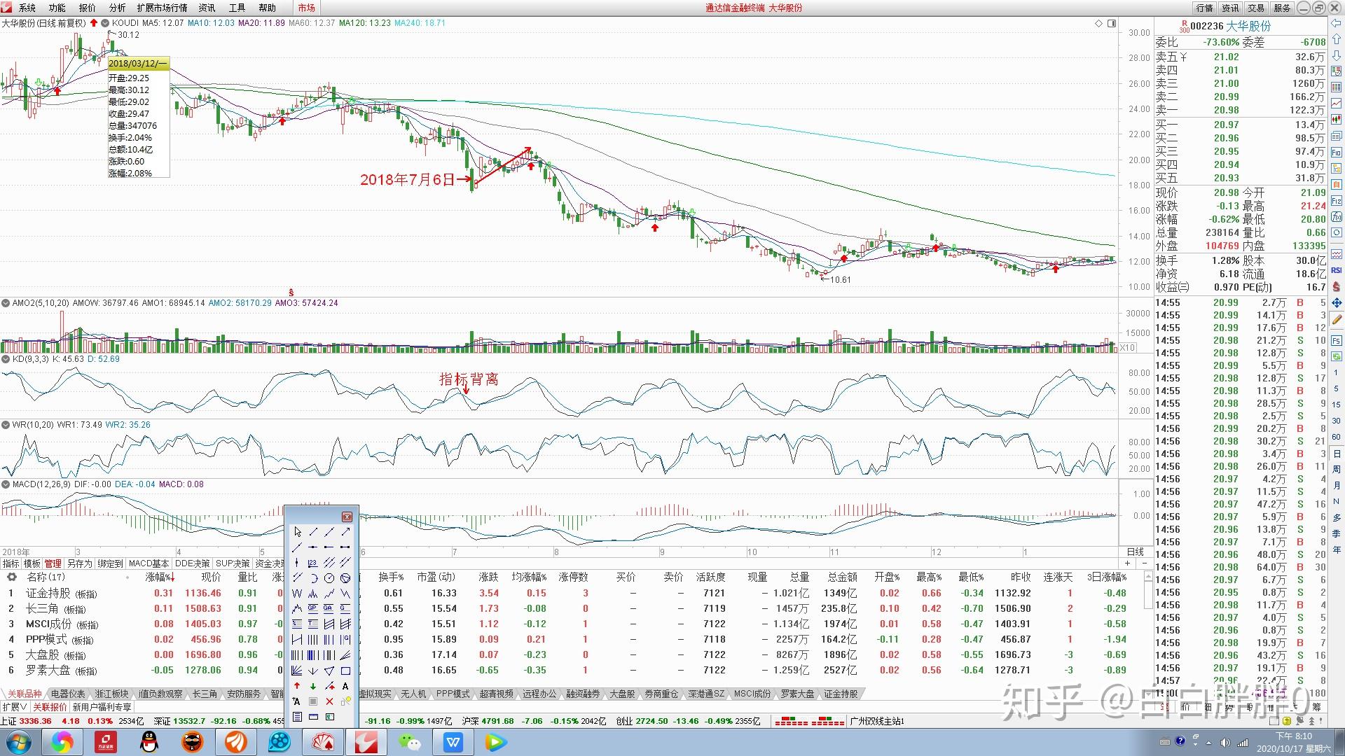Switch to the 电器仪表 tab
This screenshot has height=756, width=1345.
point(68,694)
